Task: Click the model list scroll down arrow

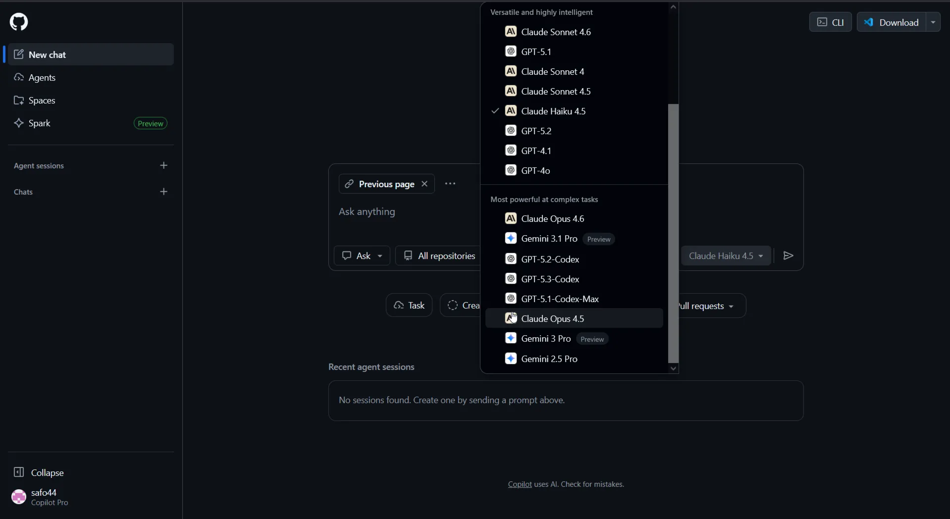Action: click(673, 368)
